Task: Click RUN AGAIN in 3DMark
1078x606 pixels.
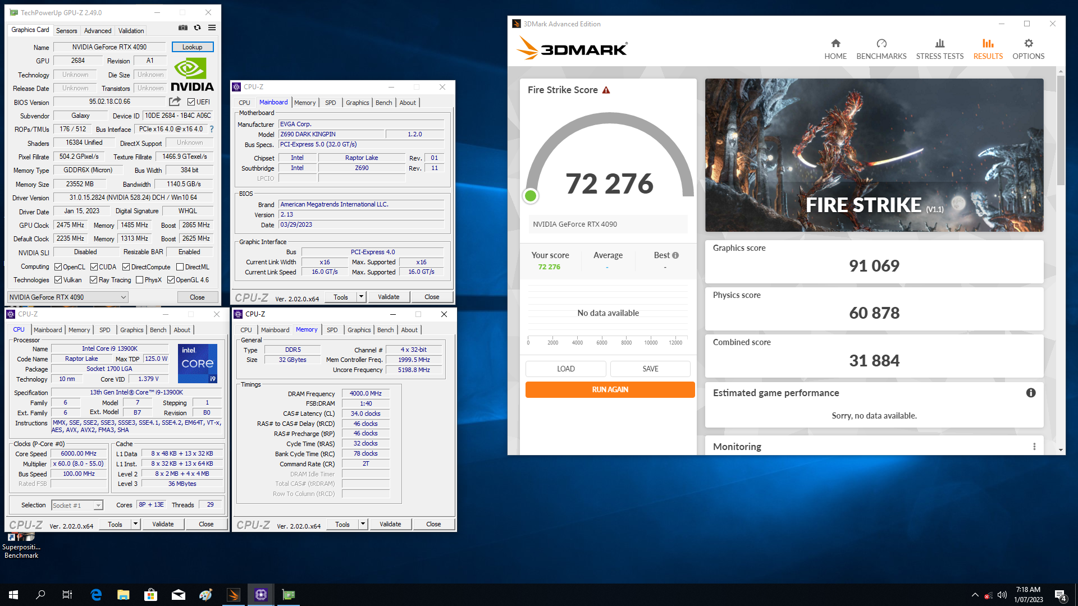Action: (x=610, y=389)
